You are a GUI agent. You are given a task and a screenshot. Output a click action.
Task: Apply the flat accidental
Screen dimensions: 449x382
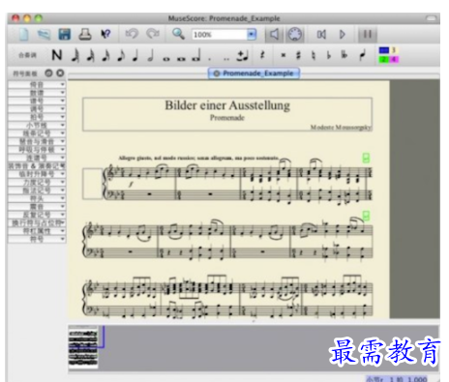[x=329, y=55]
